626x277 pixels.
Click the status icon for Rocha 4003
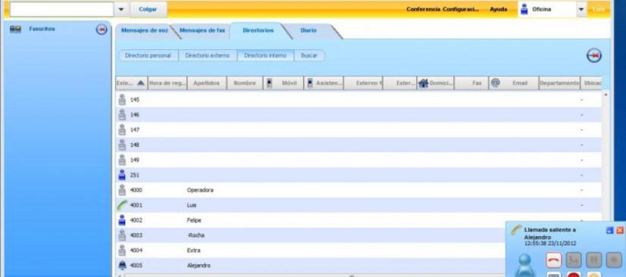122,235
